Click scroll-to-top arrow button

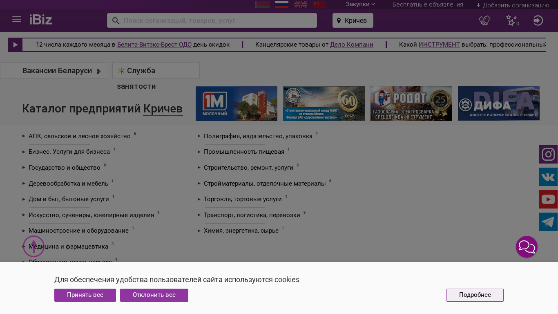click(33, 247)
